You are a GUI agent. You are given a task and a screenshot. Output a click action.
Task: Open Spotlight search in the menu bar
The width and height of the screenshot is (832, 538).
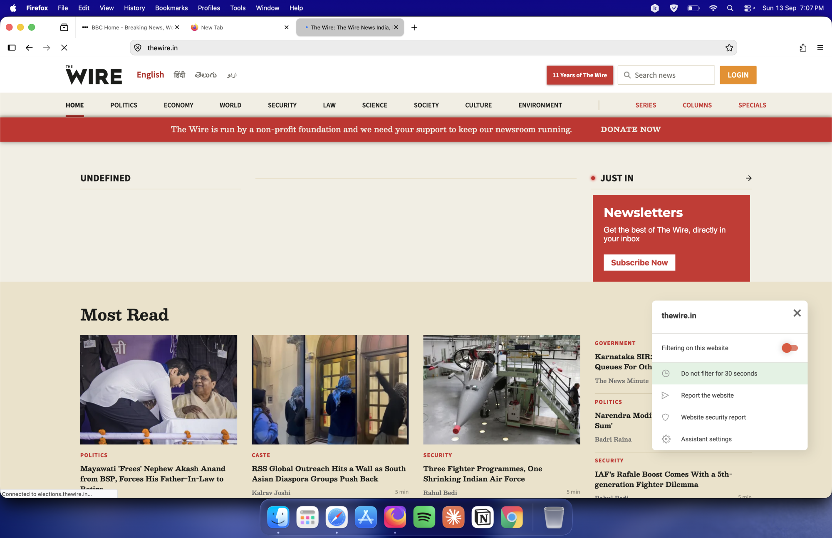coord(730,8)
